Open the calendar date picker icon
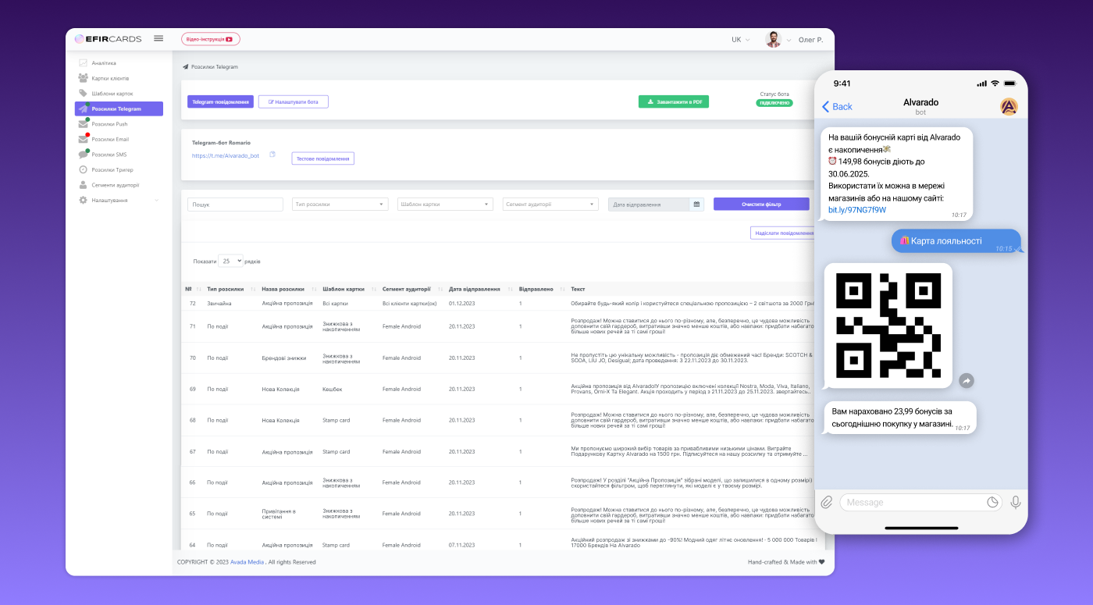Viewport: 1093px width, 605px height. (696, 205)
